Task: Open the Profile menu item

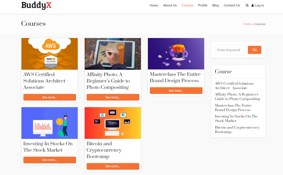Action: (x=203, y=5)
